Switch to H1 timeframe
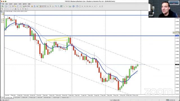This screenshot has width=180, height=101. pos(92,6)
